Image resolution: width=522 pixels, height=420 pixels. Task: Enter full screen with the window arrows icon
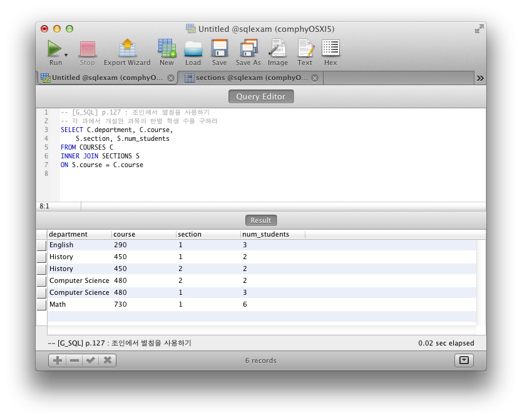pyautogui.click(x=479, y=29)
